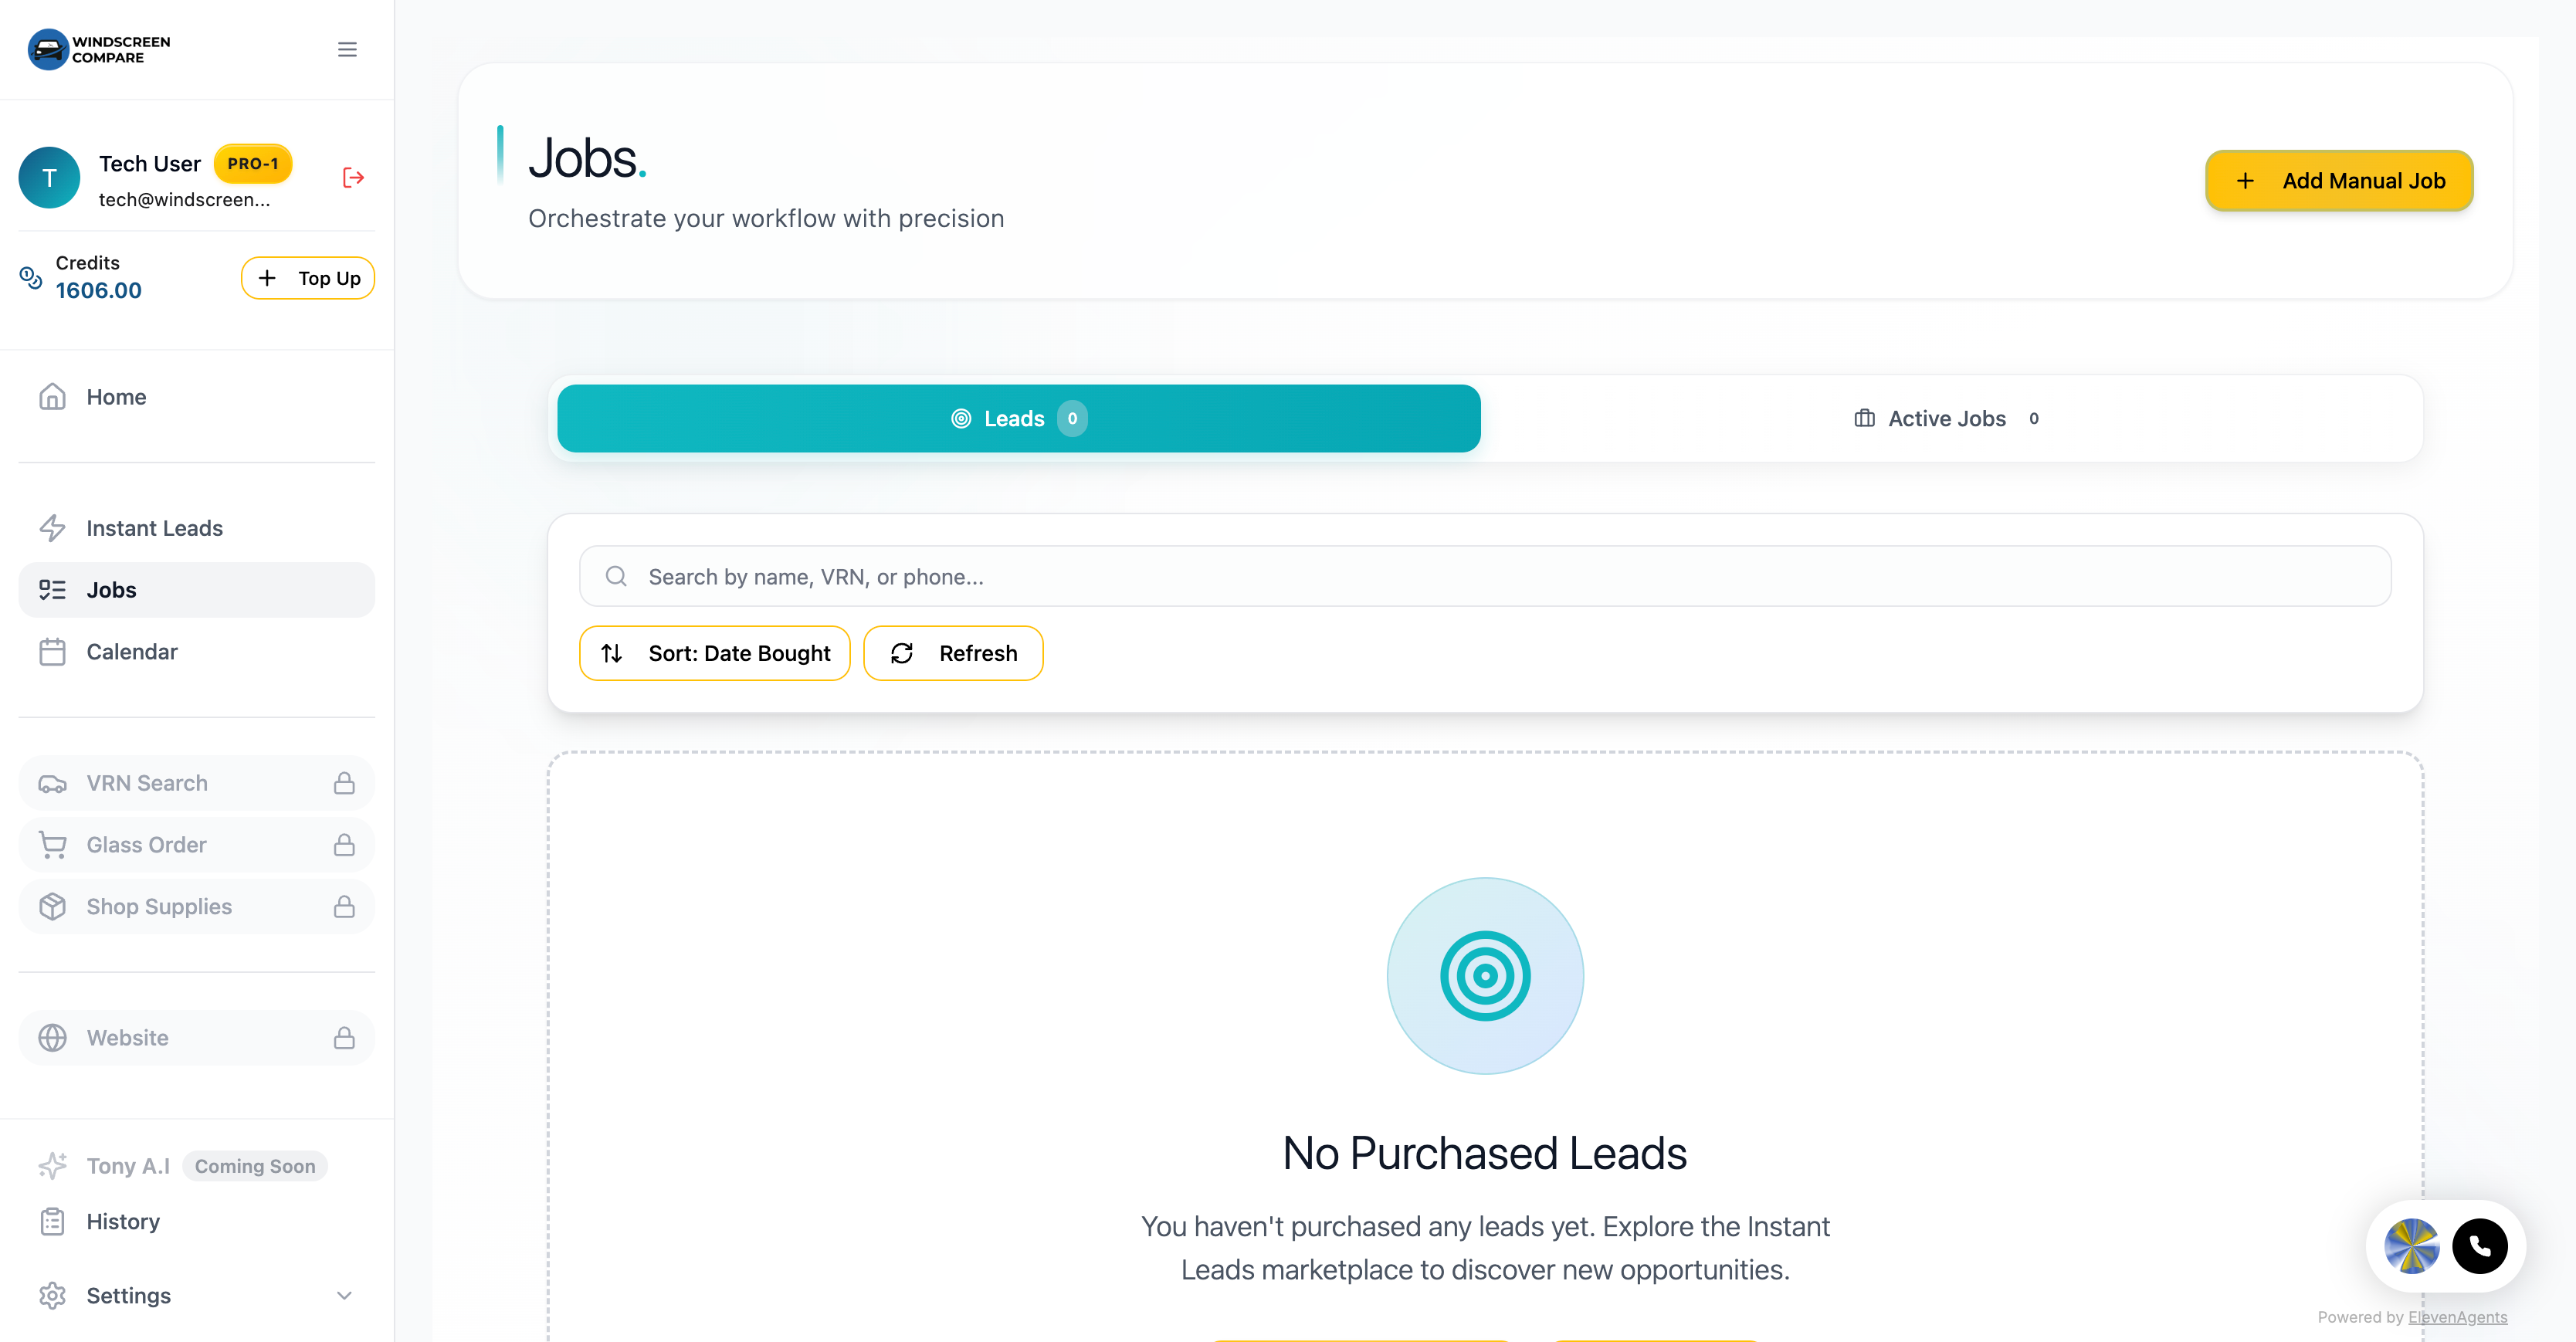The height and width of the screenshot is (1342, 2576).
Task: Click the locked Website item
Action: click(x=196, y=1038)
